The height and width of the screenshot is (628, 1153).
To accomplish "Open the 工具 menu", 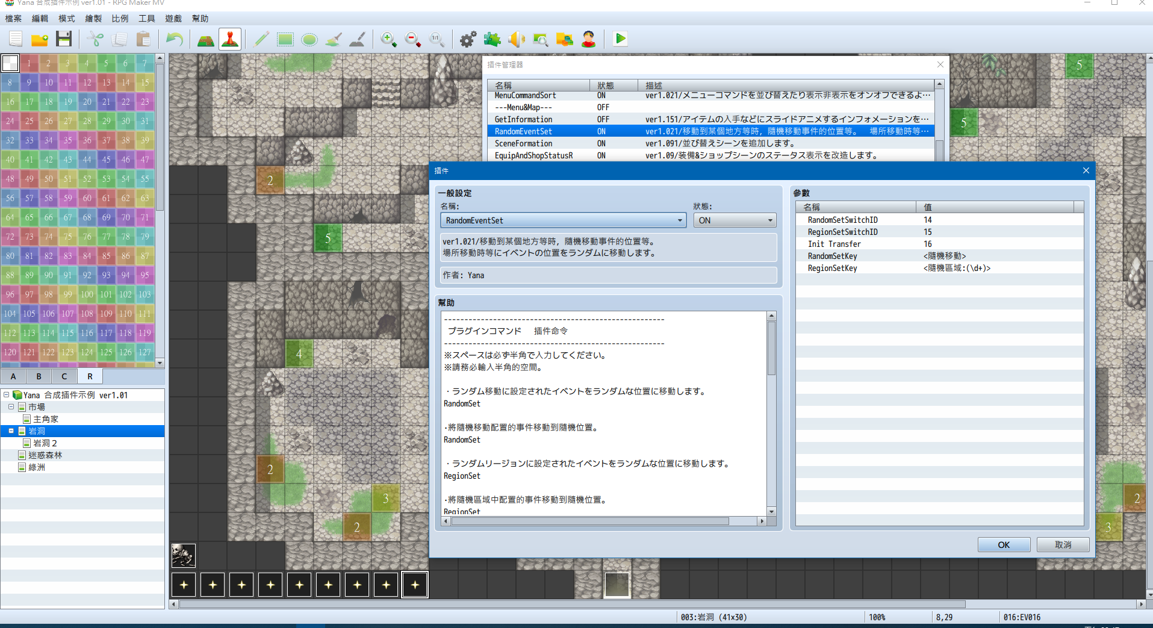I will [146, 19].
